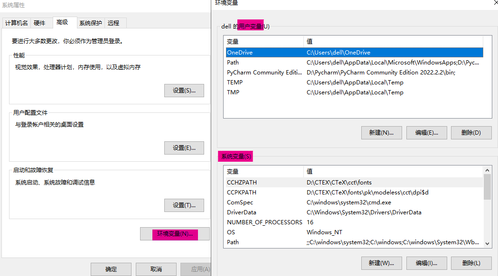
Task: Open the 系统保护 tab
Action: [91, 23]
